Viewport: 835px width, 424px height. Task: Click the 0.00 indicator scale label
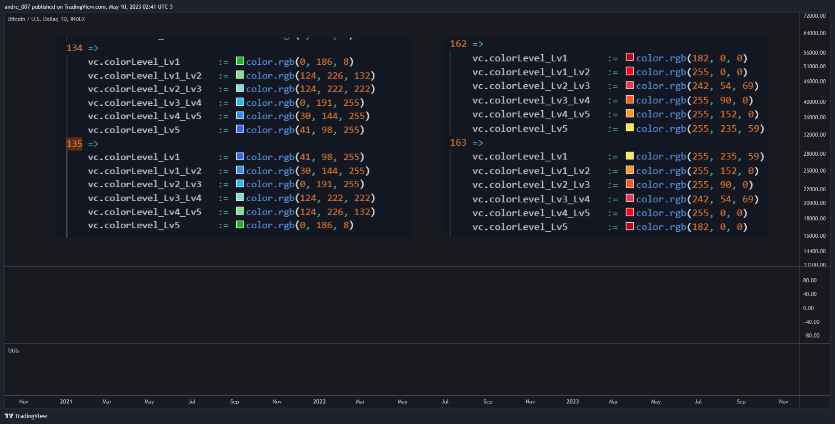coord(809,308)
